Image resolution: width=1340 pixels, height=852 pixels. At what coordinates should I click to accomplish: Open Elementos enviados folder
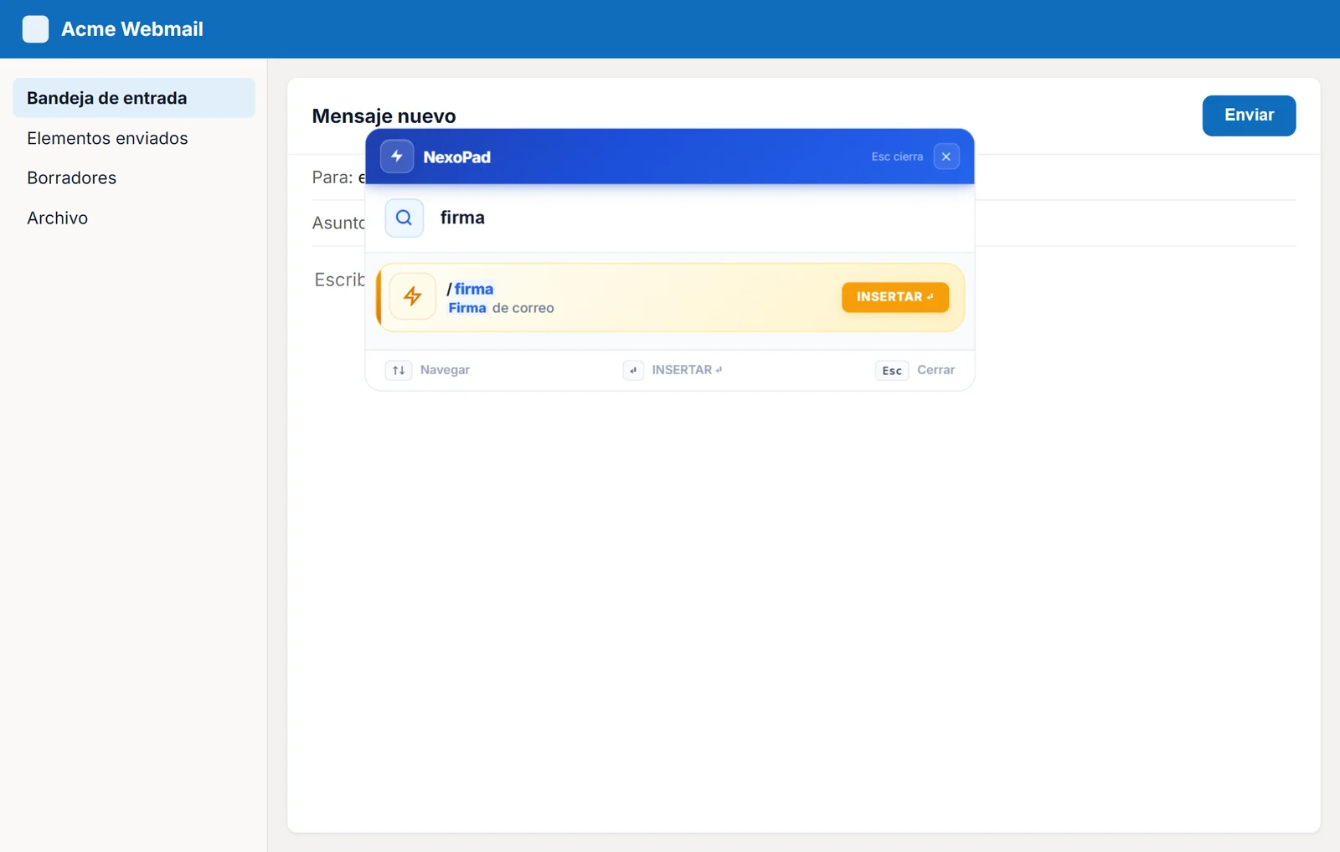pyautogui.click(x=134, y=138)
